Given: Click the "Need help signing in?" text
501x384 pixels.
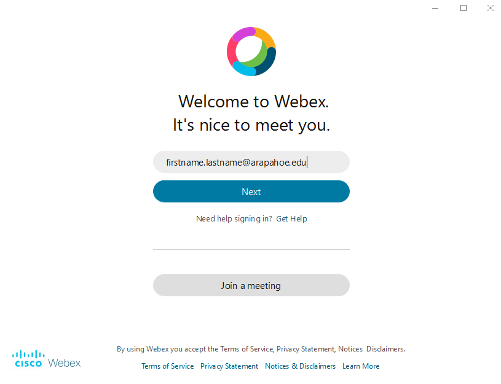Looking at the screenshot, I should pyautogui.click(x=234, y=219).
